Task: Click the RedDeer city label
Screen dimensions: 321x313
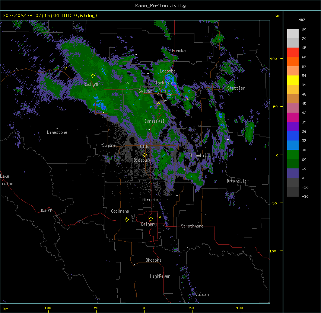Action: 164,95
